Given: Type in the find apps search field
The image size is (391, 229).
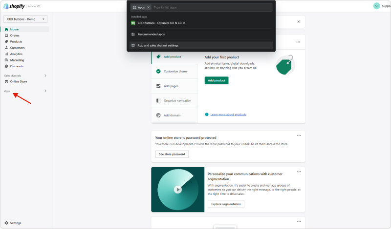Looking at the screenshot, I should pos(210,8).
